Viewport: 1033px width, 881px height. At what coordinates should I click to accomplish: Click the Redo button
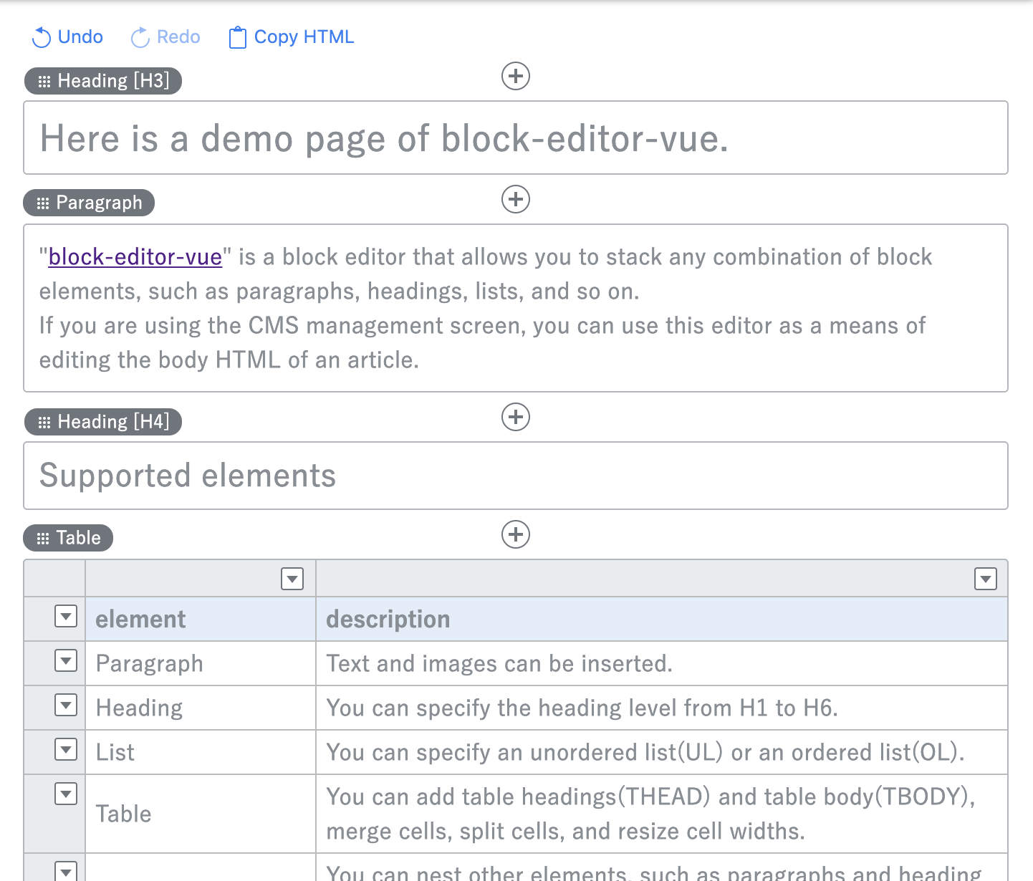[x=165, y=37]
